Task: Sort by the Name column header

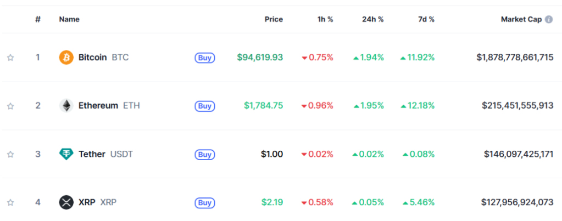Action: [x=69, y=19]
